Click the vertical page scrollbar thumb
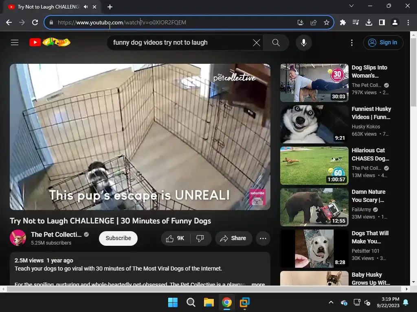Viewport: 417px width, 312px height. (414, 72)
